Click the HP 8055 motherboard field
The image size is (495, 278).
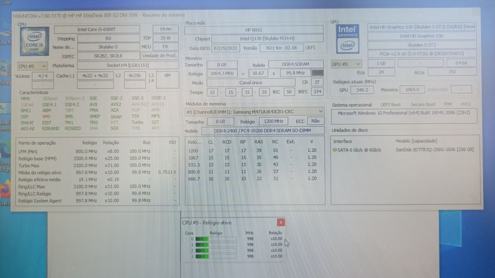click(x=254, y=30)
